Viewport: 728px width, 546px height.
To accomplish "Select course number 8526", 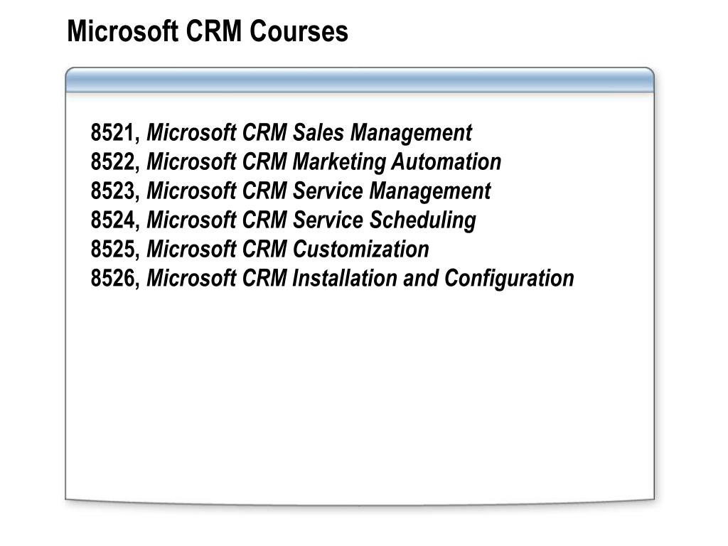I will [112, 279].
